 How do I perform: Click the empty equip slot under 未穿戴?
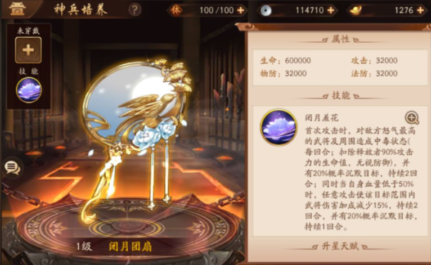pyautogui.click(x=28, y=50)
